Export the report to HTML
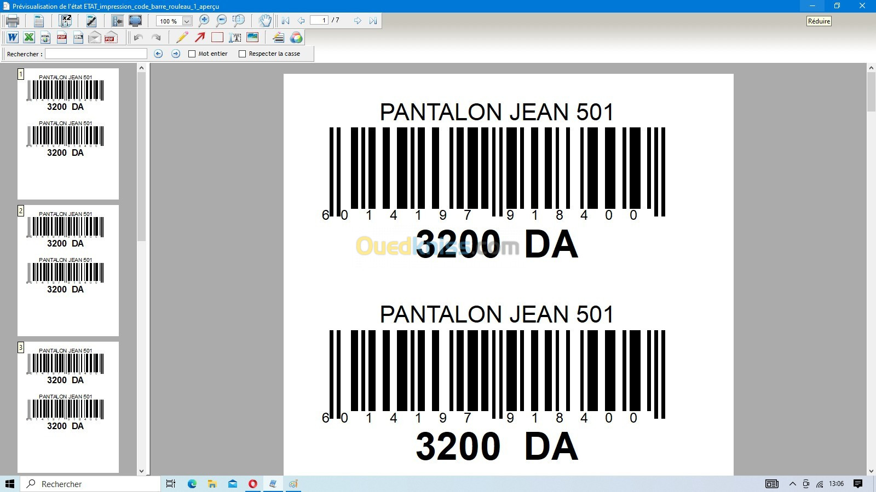 [x=45, y=37]
